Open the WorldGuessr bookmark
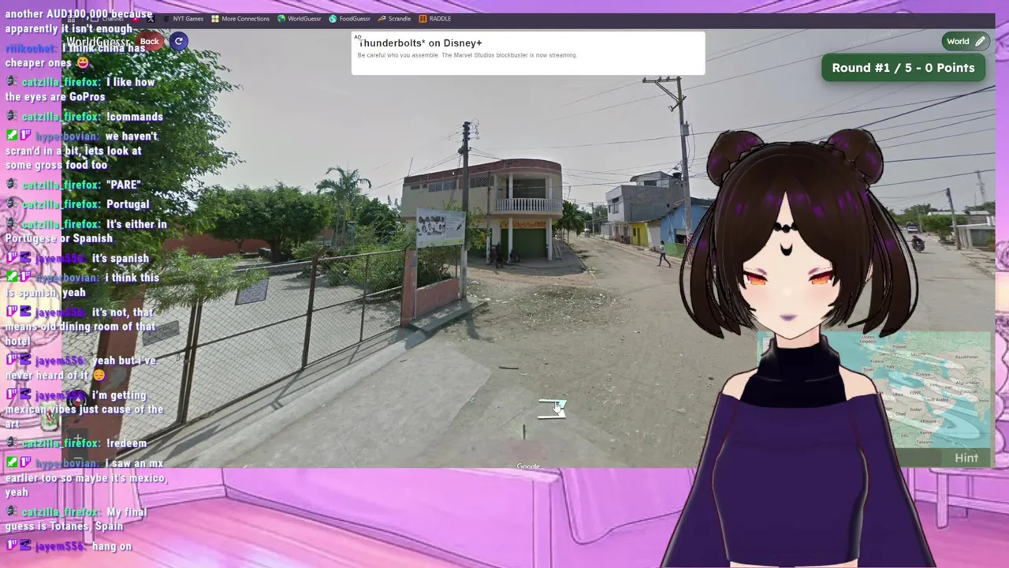1009x568 pixels. [x=300, y=18]
